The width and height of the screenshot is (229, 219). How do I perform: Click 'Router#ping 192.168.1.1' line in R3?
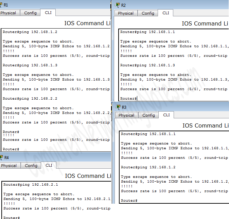(x=148, y=134)
